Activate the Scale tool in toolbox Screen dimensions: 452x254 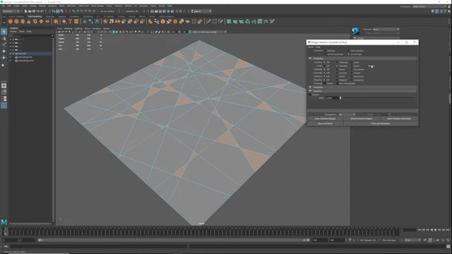click(x=4, y=65)
